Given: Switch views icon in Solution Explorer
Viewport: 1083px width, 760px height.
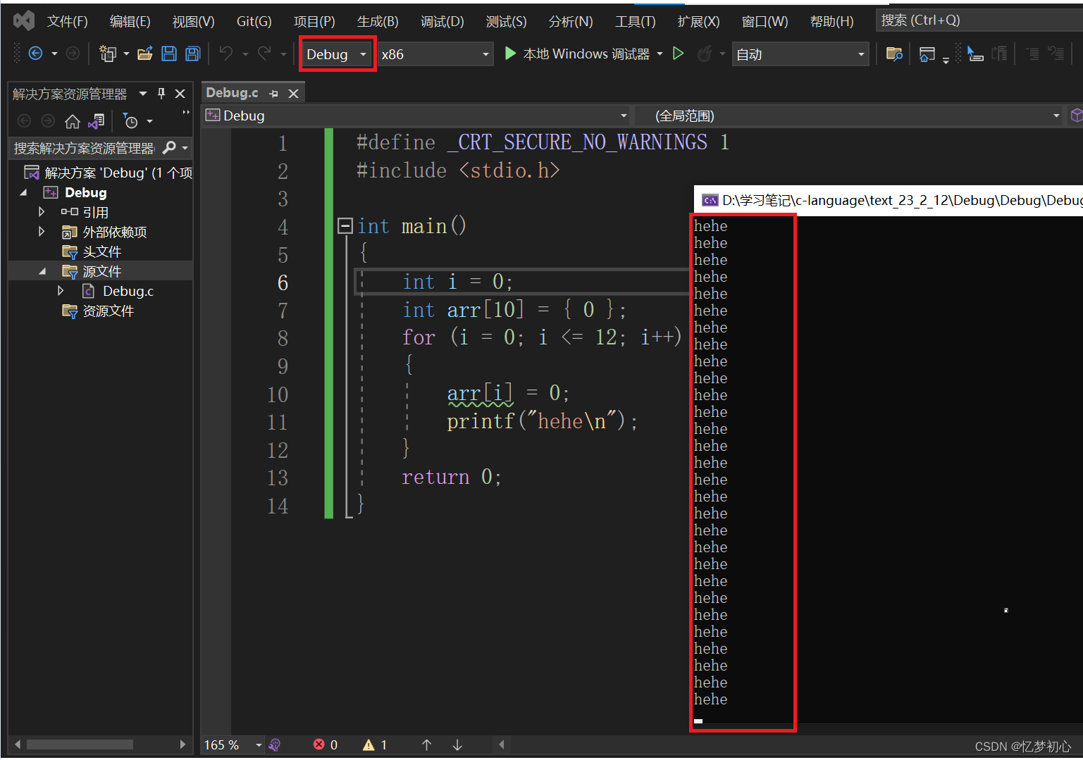Looking at the screenshot, I should click(97, 122).
